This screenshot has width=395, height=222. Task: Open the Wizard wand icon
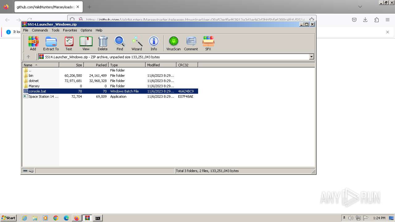pyautogui.click(x=137, y=43)
